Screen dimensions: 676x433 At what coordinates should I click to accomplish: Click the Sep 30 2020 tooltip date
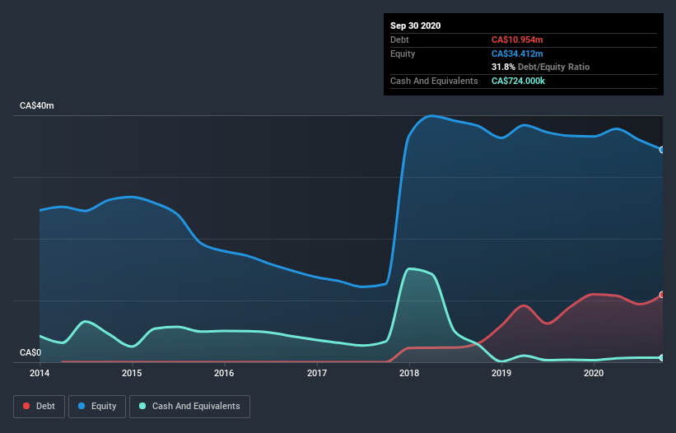pos(415,26)
